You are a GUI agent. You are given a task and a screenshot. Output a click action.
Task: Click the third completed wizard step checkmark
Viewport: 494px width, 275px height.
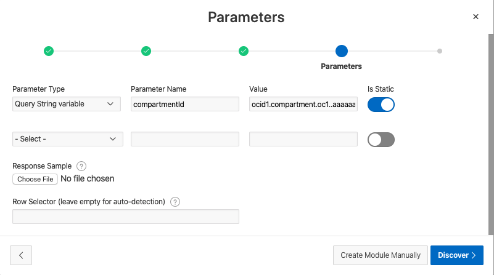tap(244, 51)
